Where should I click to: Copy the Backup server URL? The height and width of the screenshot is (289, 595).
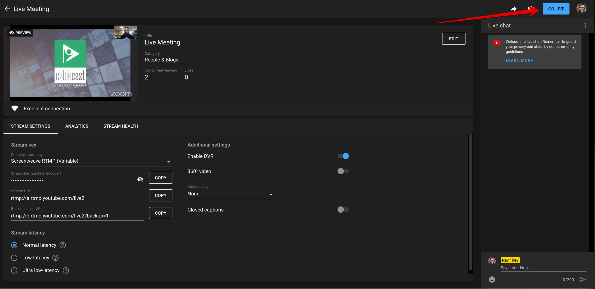(161, 213)
